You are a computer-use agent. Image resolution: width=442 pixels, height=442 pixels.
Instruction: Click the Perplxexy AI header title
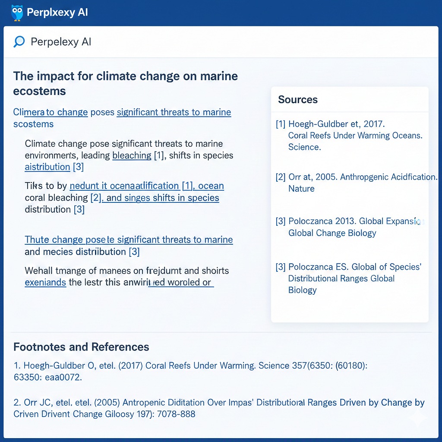(57, 13)
